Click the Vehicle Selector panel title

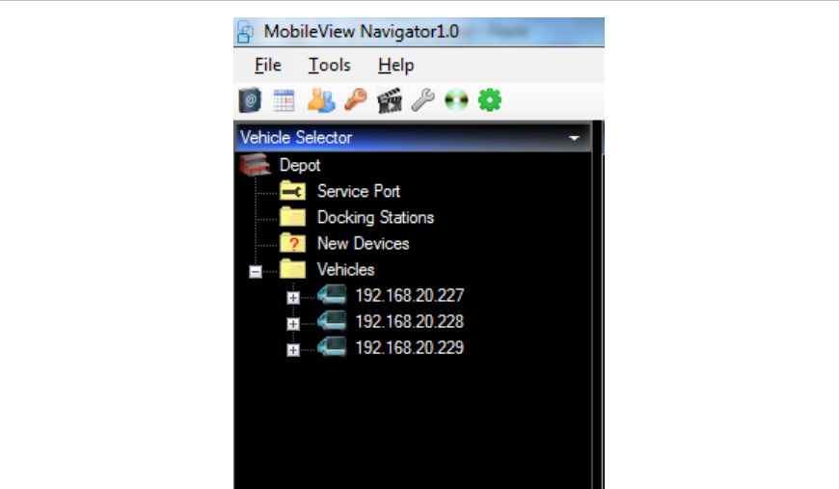(296, 138)
